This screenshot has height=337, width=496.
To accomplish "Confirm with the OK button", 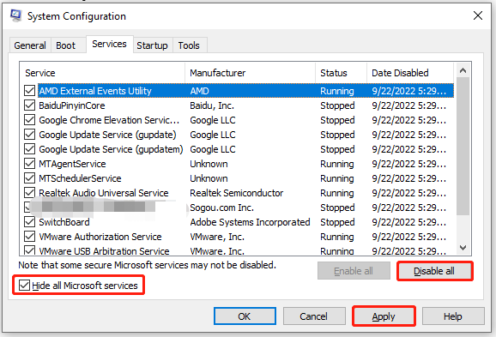I will [245, 316].
